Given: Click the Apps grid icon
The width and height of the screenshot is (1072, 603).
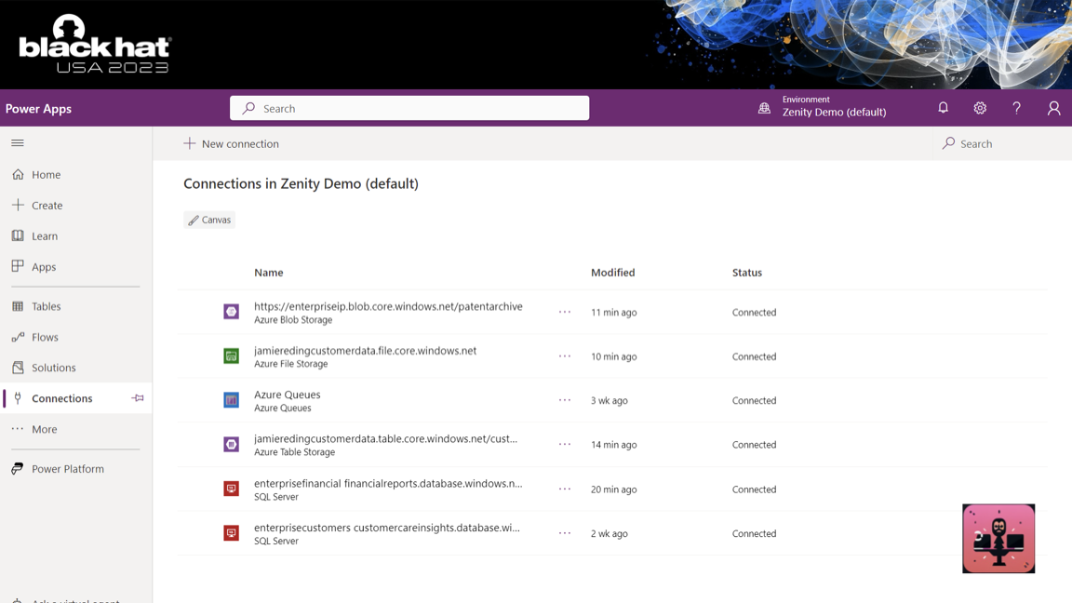Looking at the screenshot, I should [x=18, y=266].
